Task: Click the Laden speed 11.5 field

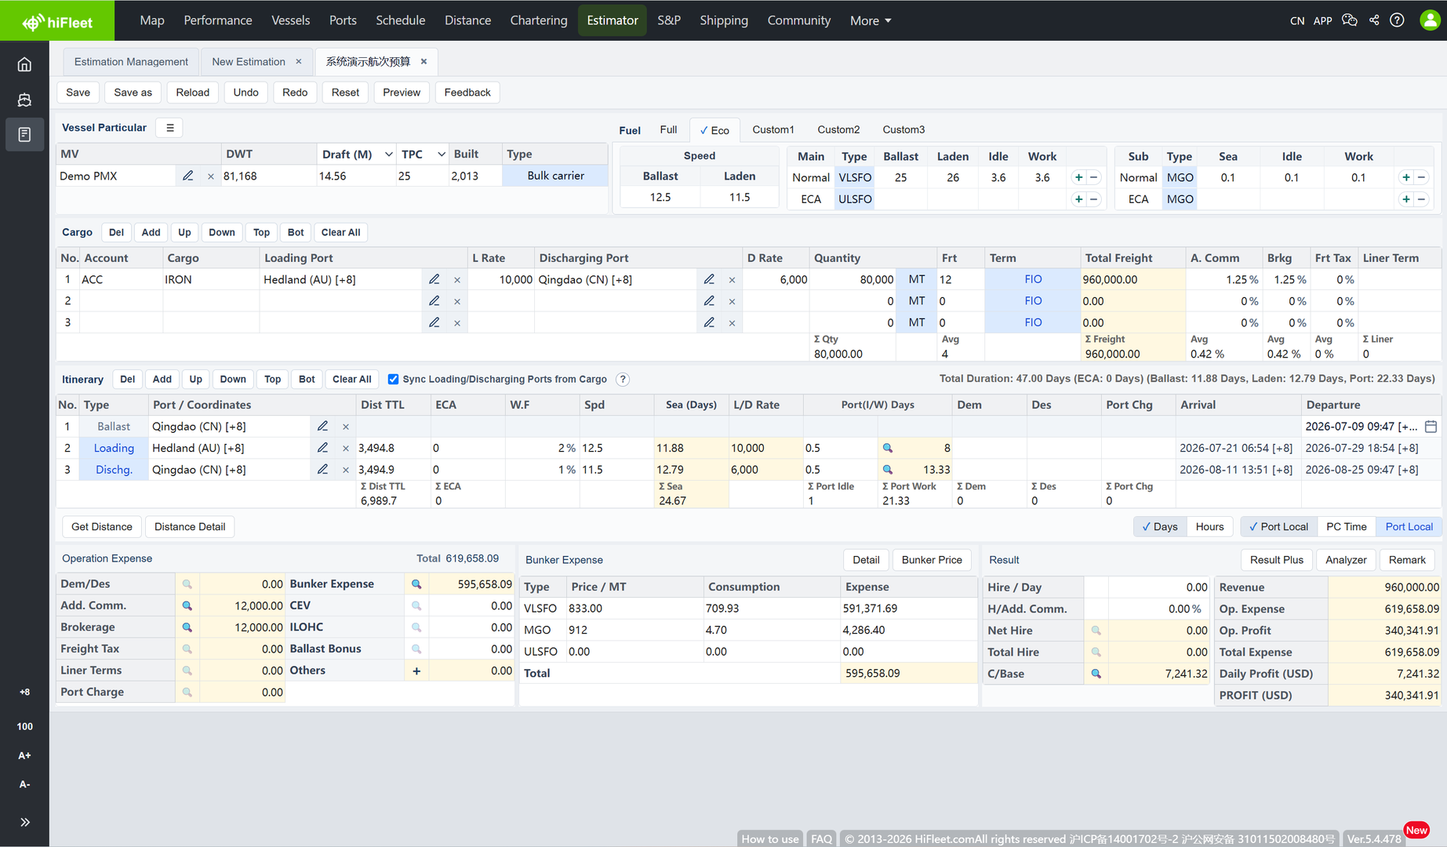Action: [x=740, y=198]
